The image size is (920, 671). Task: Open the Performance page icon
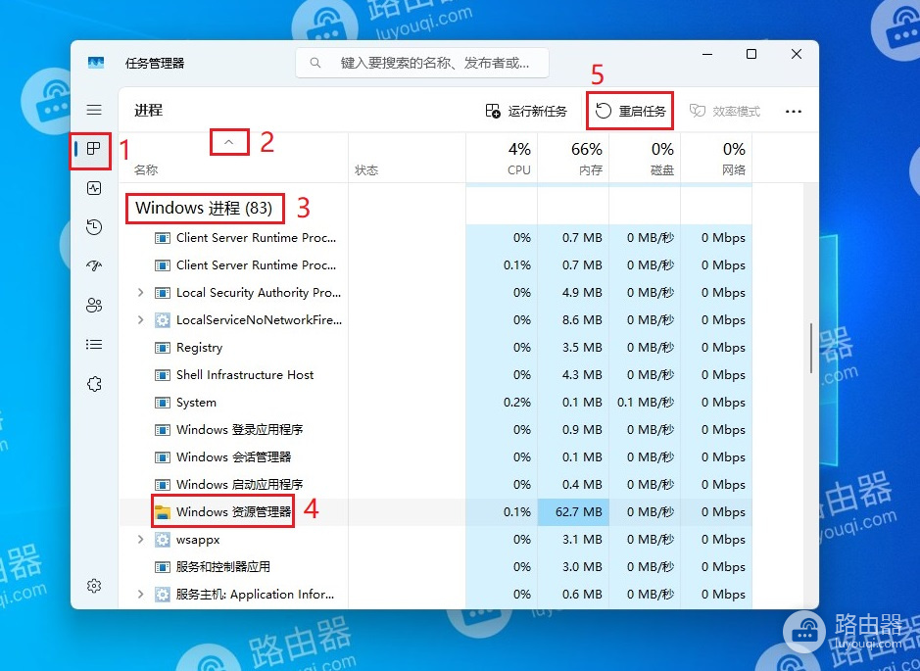pyautogui.click(x=94, y=188)
